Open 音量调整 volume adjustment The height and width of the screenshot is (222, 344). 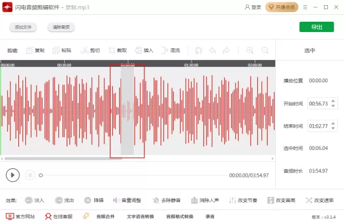(127, 200)
